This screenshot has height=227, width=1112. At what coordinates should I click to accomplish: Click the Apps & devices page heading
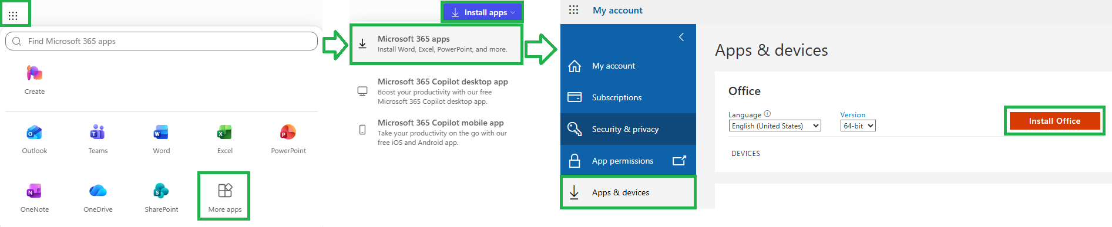[x=771, y=50]
